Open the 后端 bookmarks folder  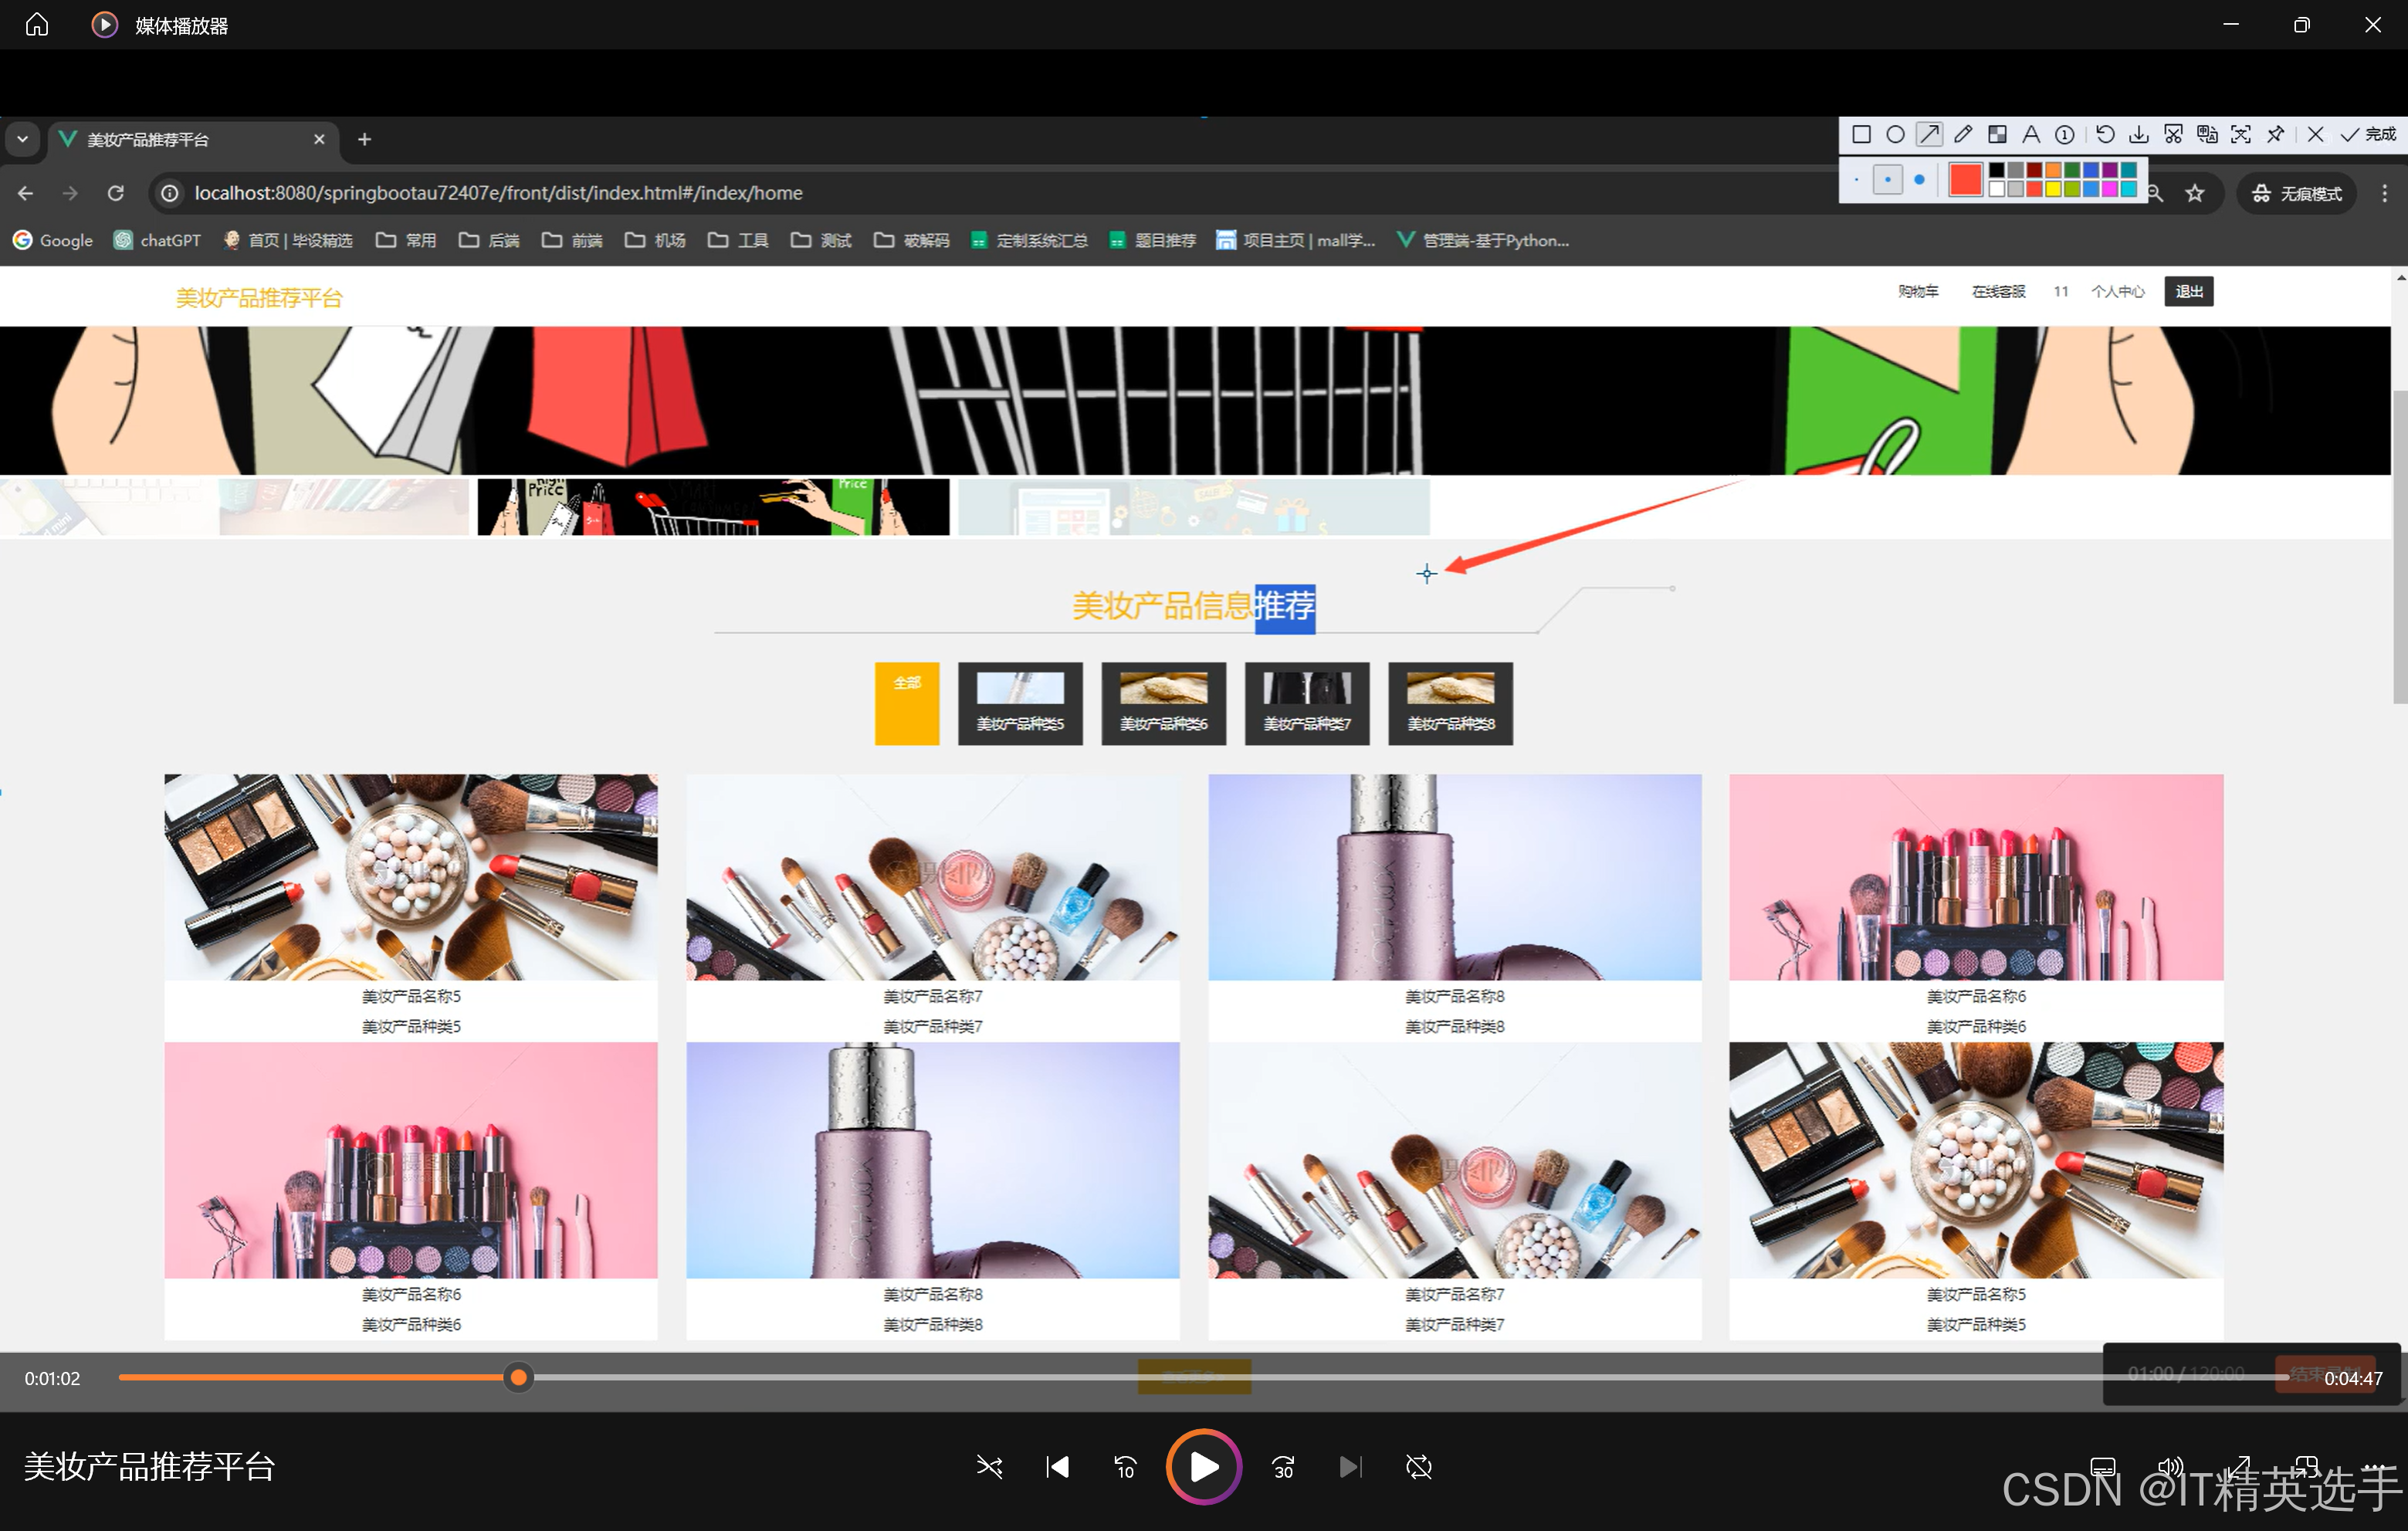pos(490,240)
